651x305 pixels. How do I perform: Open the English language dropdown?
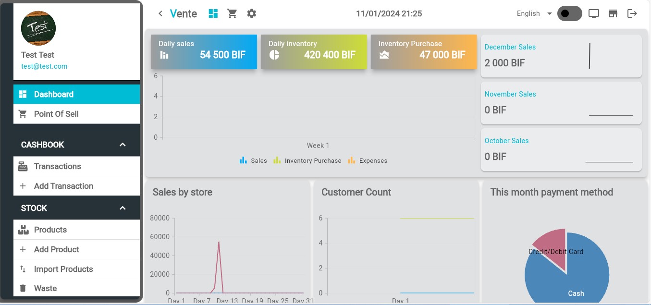[533, 13]
